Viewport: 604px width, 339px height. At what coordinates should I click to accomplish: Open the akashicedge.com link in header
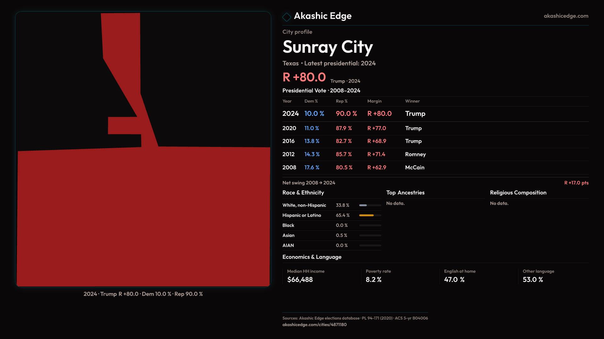tap(566, 16)
